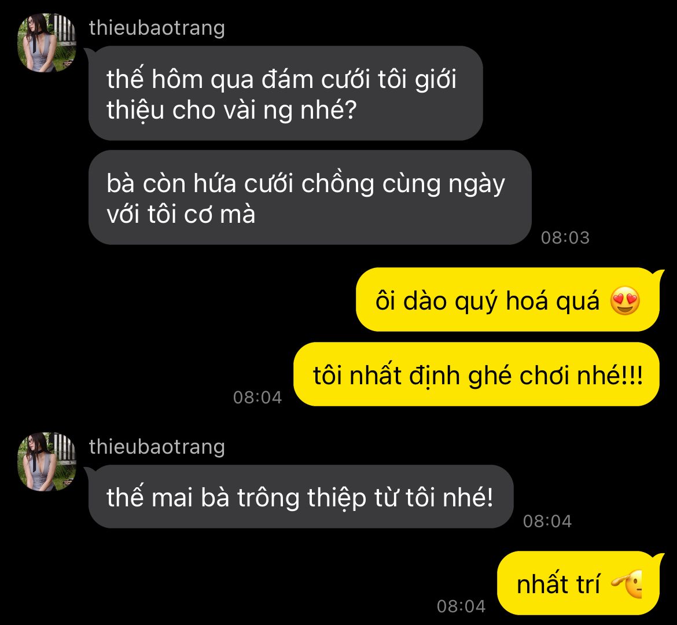Click the saluting face emoji

pos(626,584)
